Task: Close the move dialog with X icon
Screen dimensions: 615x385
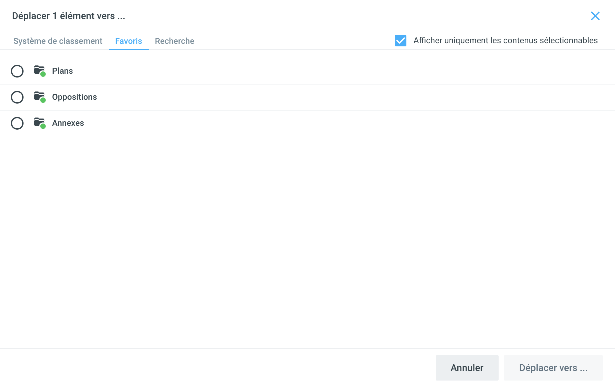Action: pyautogui.click(x=595, y=16)
